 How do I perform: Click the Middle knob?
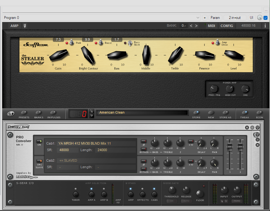146,55
